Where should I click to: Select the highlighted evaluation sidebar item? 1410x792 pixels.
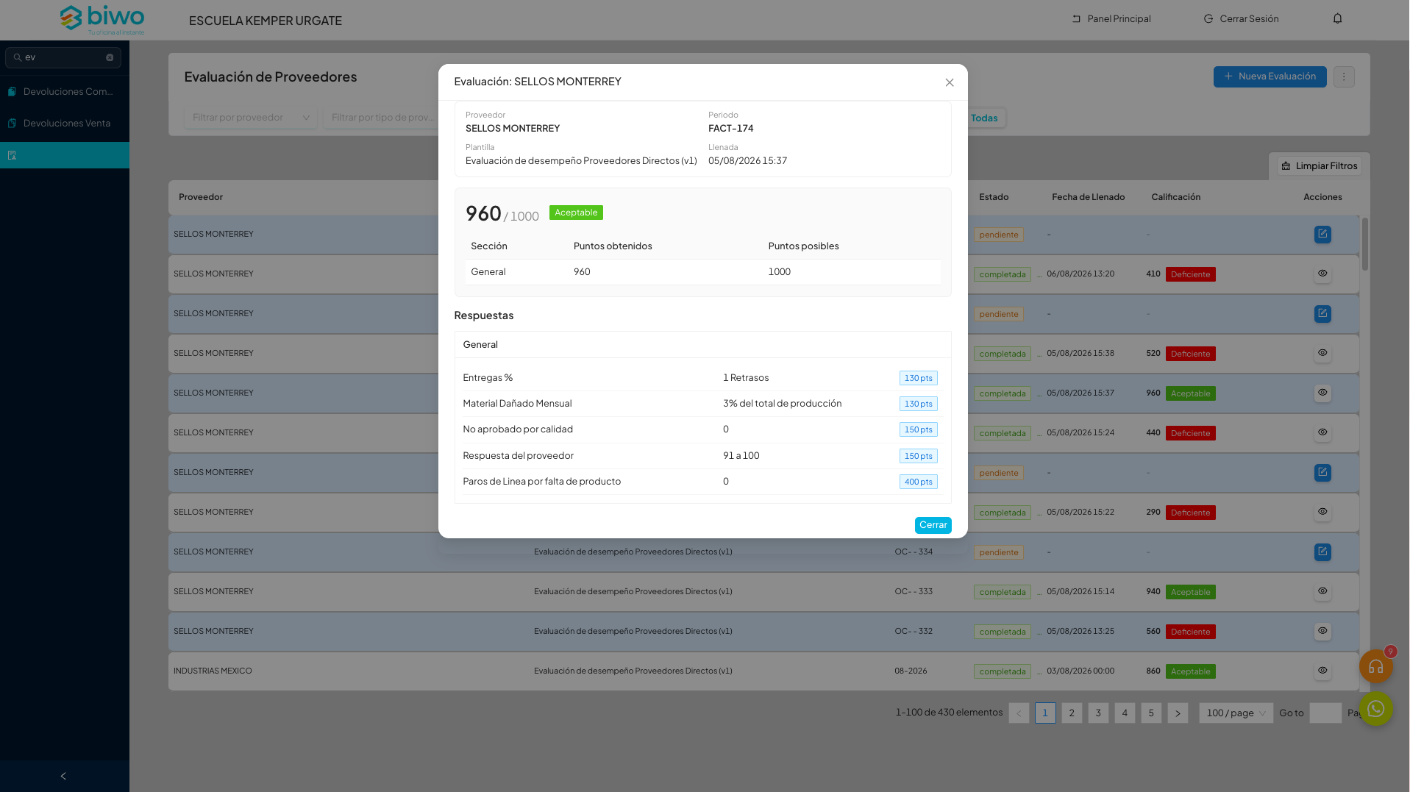[65, 155]
